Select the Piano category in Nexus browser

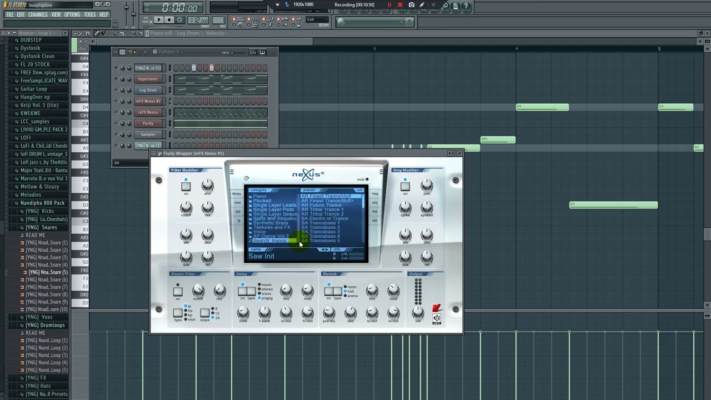[x=259, y=196]
